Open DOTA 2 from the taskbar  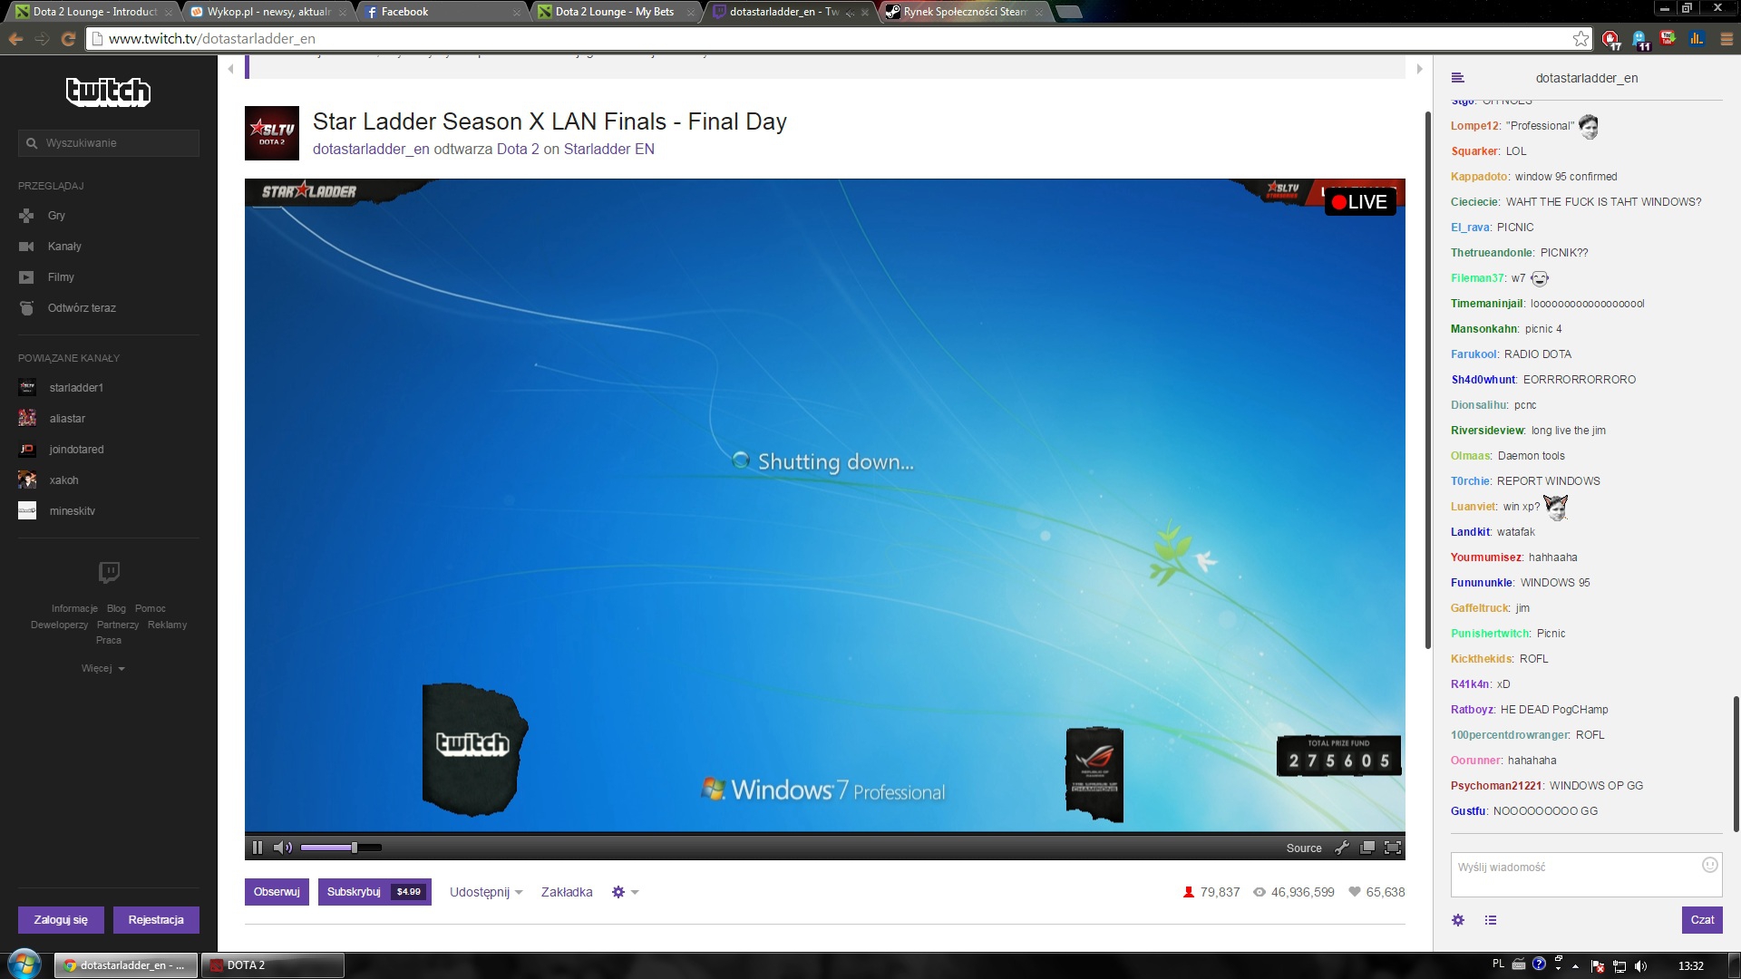pyautogui.click(x=272, y=965)
